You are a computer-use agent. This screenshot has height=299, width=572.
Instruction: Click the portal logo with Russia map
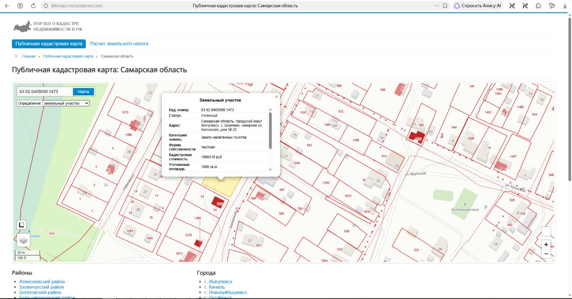pos(48,26)
